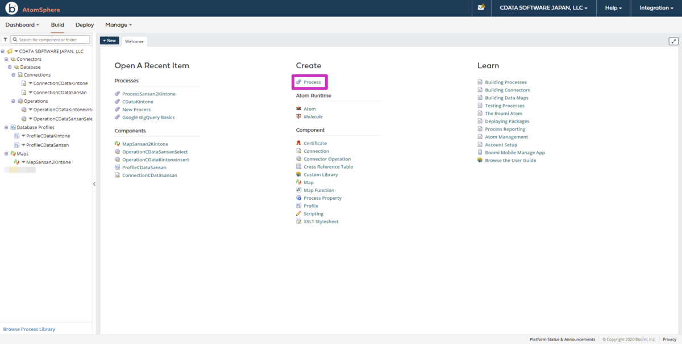Click the + New button
The height and width of the screenshot is (344, 682).
tap(110, 41)
